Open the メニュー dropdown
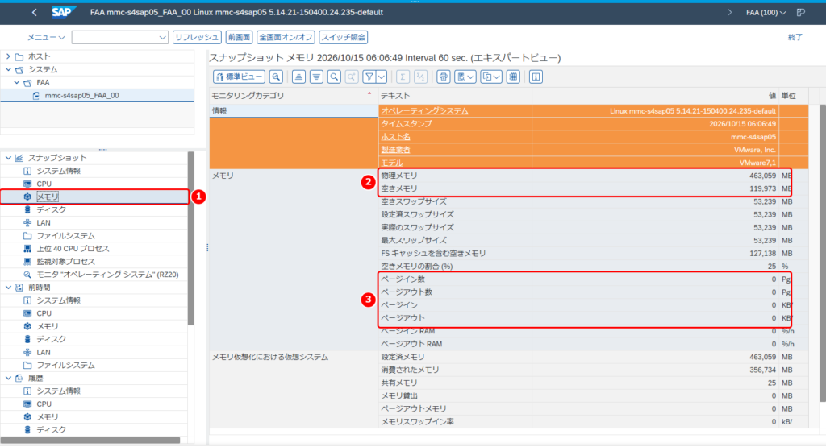 [46, 37]
